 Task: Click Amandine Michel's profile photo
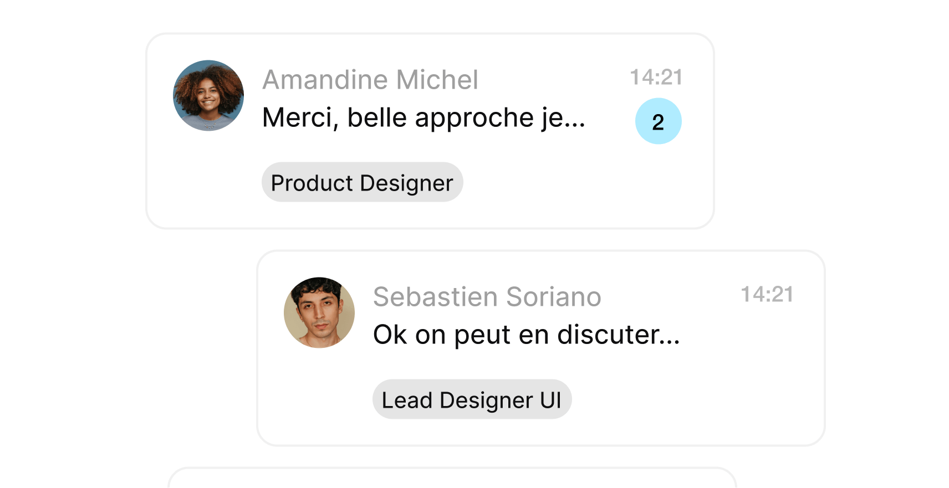tap(208, 95)
